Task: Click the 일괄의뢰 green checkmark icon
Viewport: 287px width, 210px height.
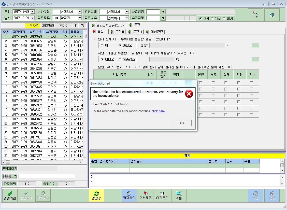Action: [x=10, y=195]
